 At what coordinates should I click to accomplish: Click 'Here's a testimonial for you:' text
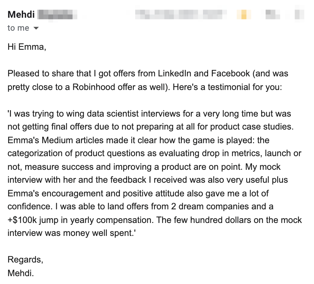click(227, 87)
